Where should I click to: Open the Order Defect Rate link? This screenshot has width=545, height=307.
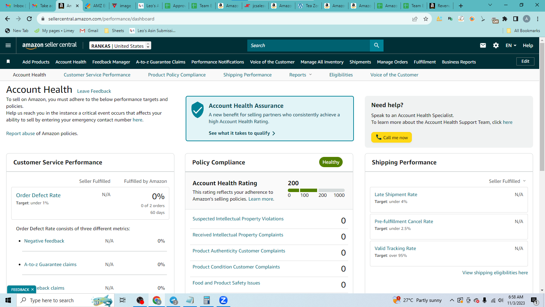pos(38,195)
